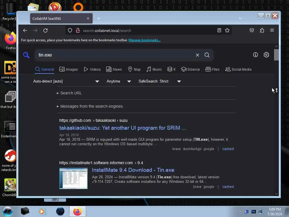Open a new tab with plus button

coord(98,18)
